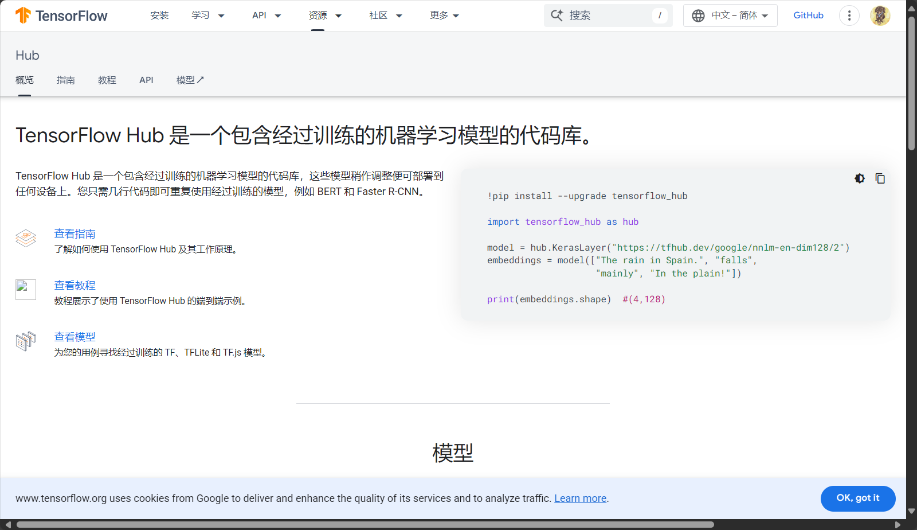
Task: Click the search magnifier icon
Action: pos(557,15)
